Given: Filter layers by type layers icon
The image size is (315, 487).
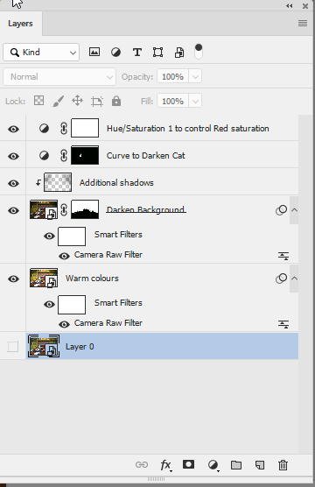Looking at the screenshot, I should pyautogui.click(x=137, y=53).
